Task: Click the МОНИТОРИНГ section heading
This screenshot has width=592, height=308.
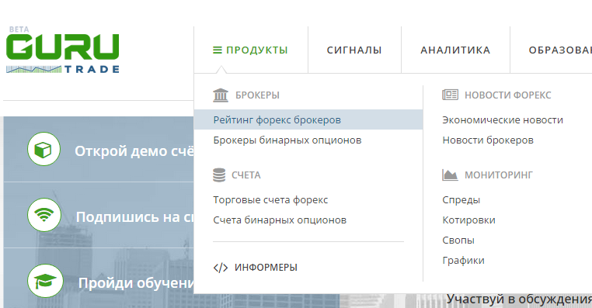Action: (x=498, y=175)
